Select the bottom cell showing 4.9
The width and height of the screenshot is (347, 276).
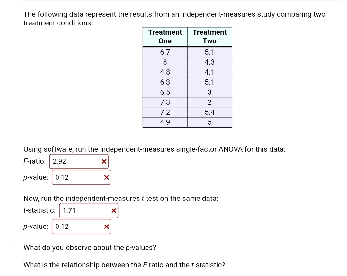[165, 122]
